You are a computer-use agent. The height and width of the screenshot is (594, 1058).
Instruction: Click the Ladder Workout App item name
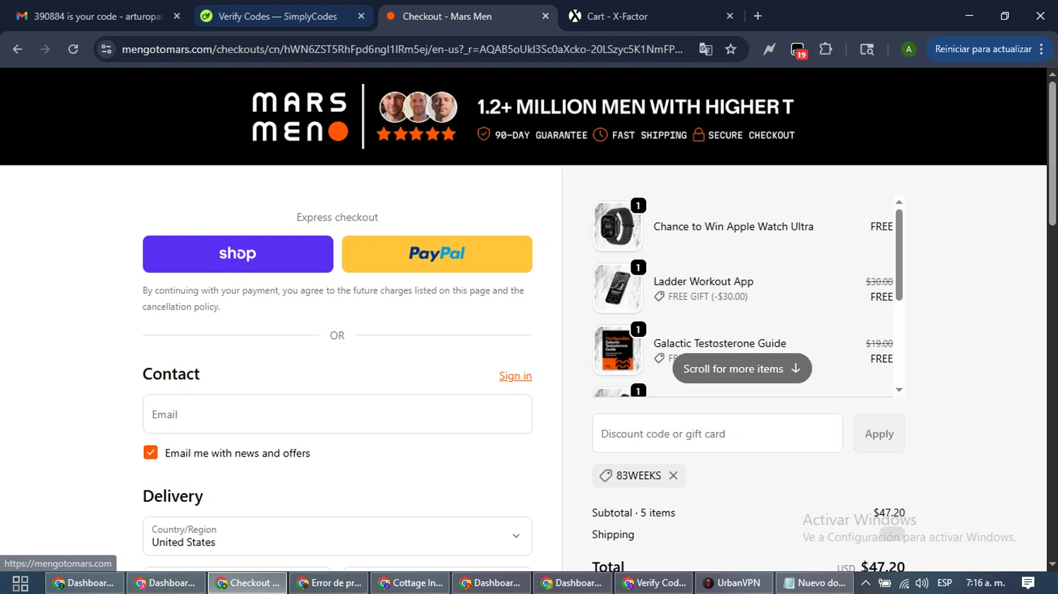click(x=703, y=281)
